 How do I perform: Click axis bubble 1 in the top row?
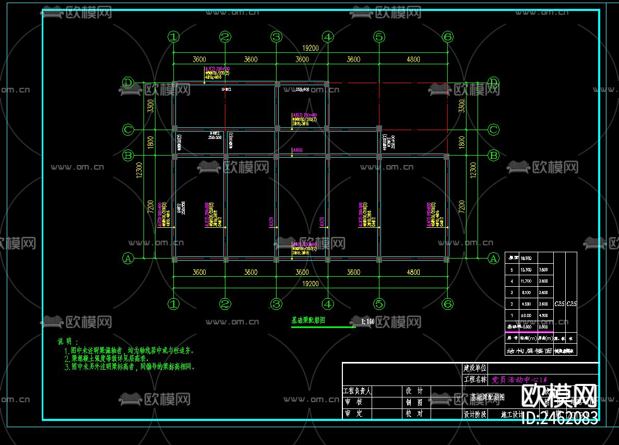pos(174,37)
